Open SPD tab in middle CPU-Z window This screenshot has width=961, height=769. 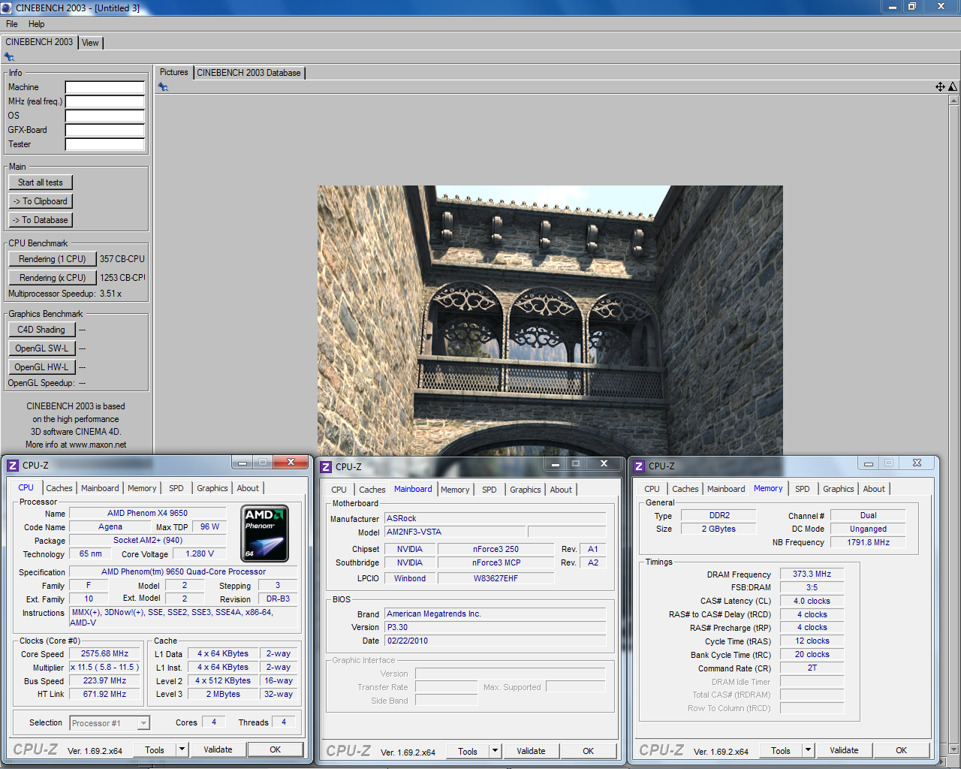pos(490,490)
